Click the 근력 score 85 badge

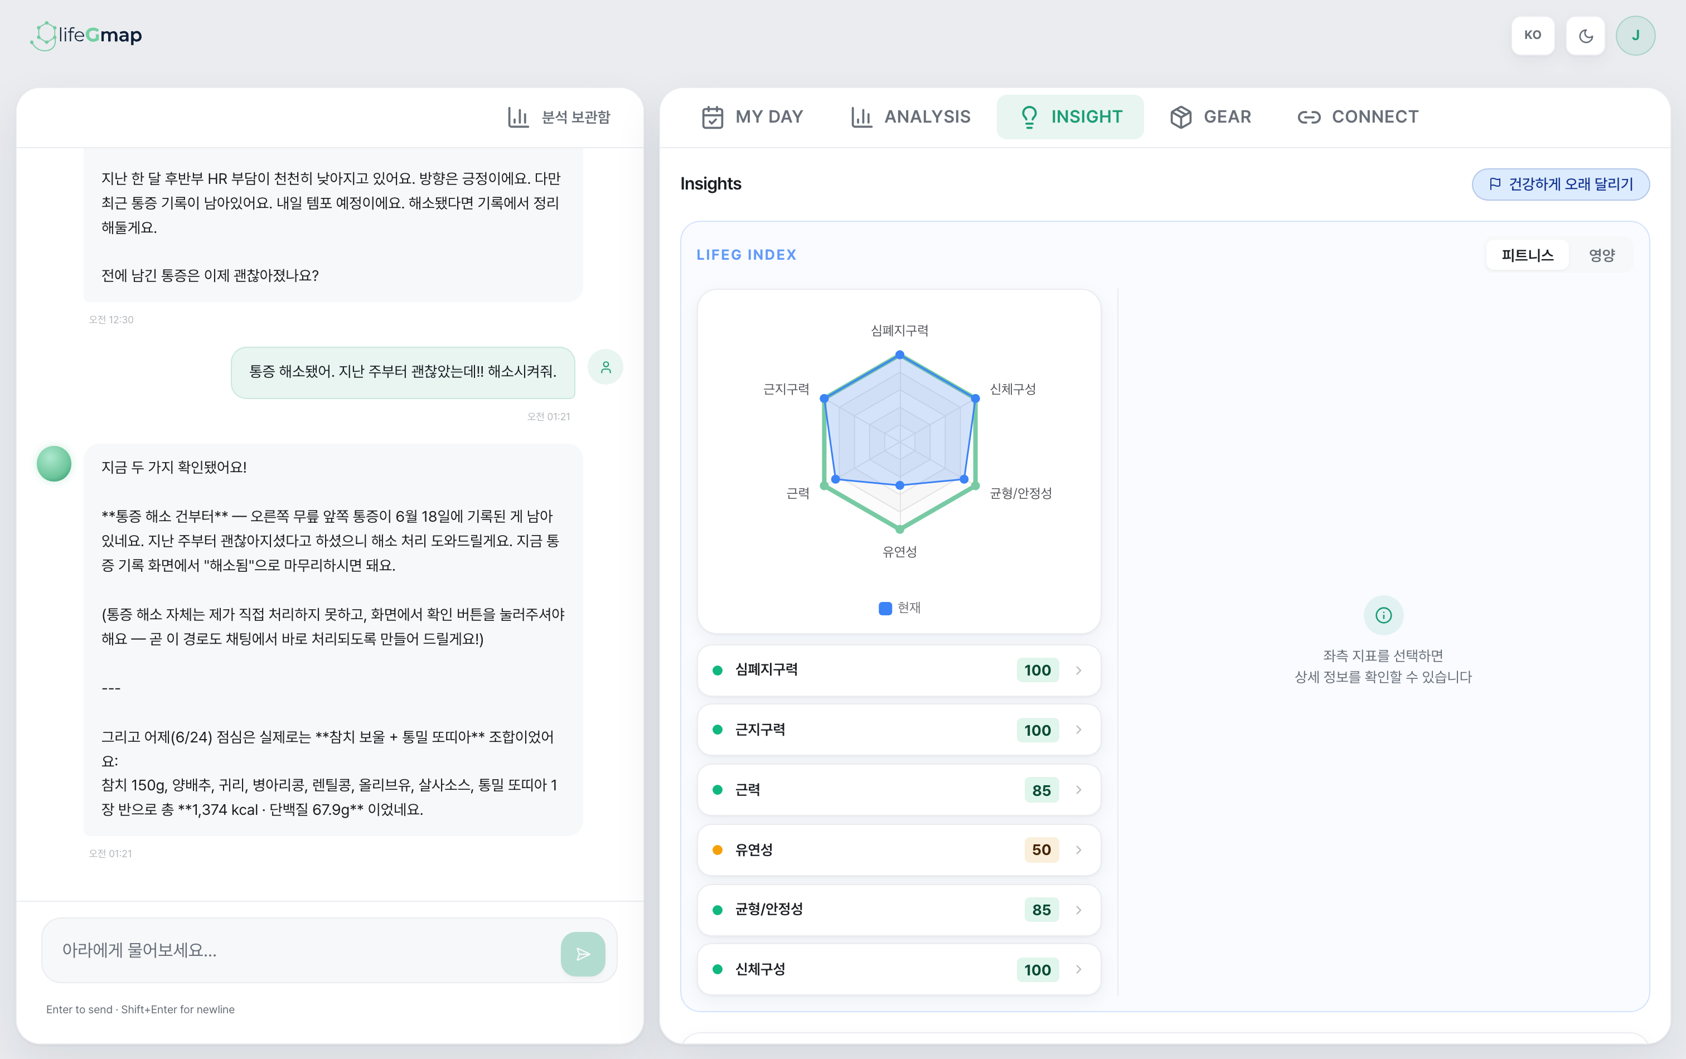[x=1041, y=790]
